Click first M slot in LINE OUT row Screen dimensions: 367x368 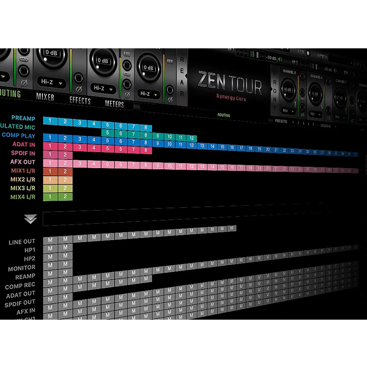pos(50,240)
